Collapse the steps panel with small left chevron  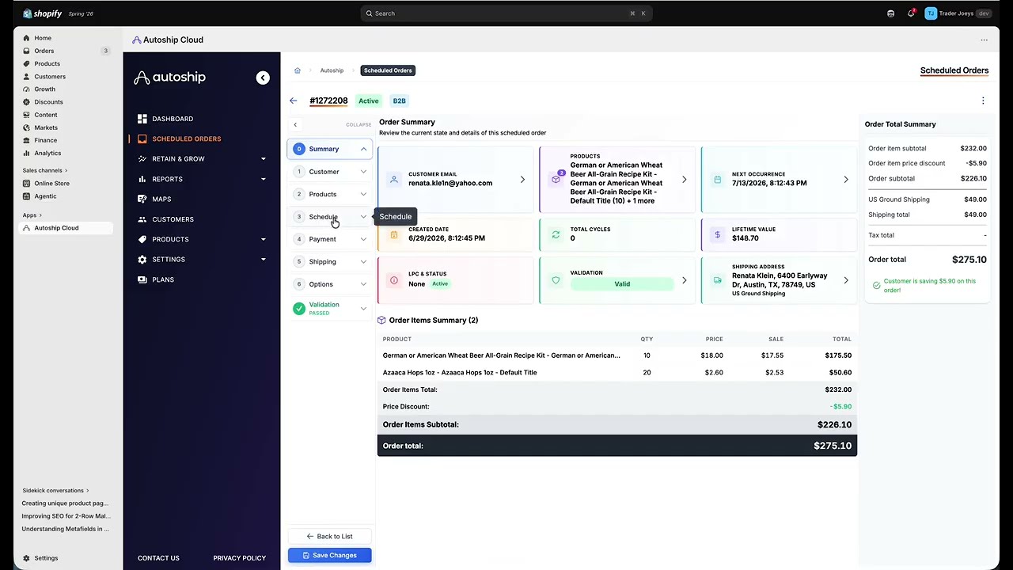click(295, 124)
